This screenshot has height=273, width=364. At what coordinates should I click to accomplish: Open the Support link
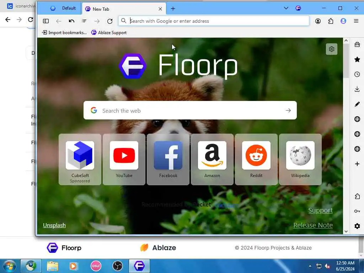pyautogui.click(x=320, y=210)
